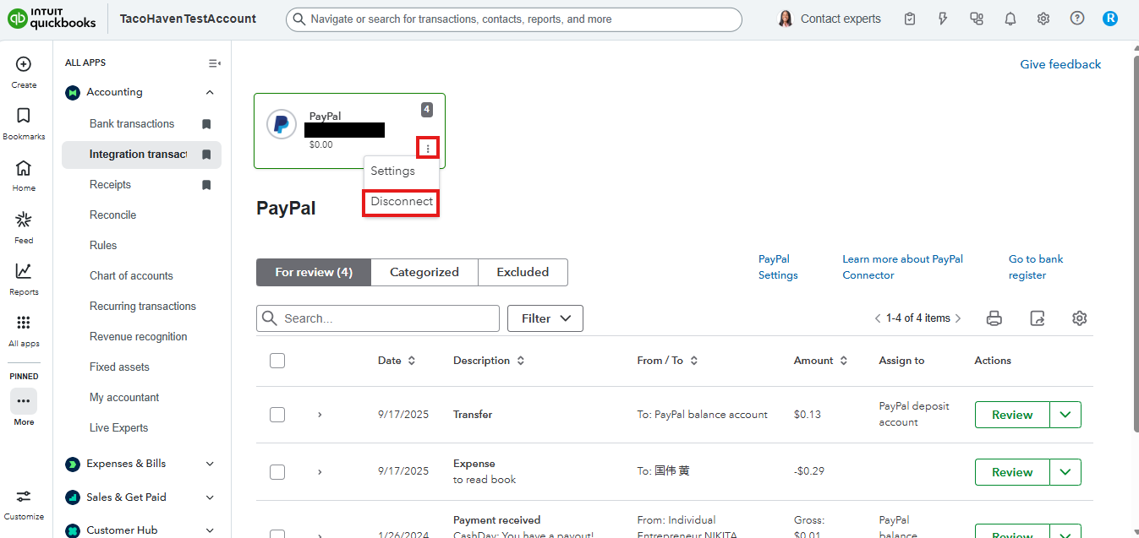The width and height of the screenshot is (1139, 538).
Task: Go to next page of items
Action: coord(958,318)
